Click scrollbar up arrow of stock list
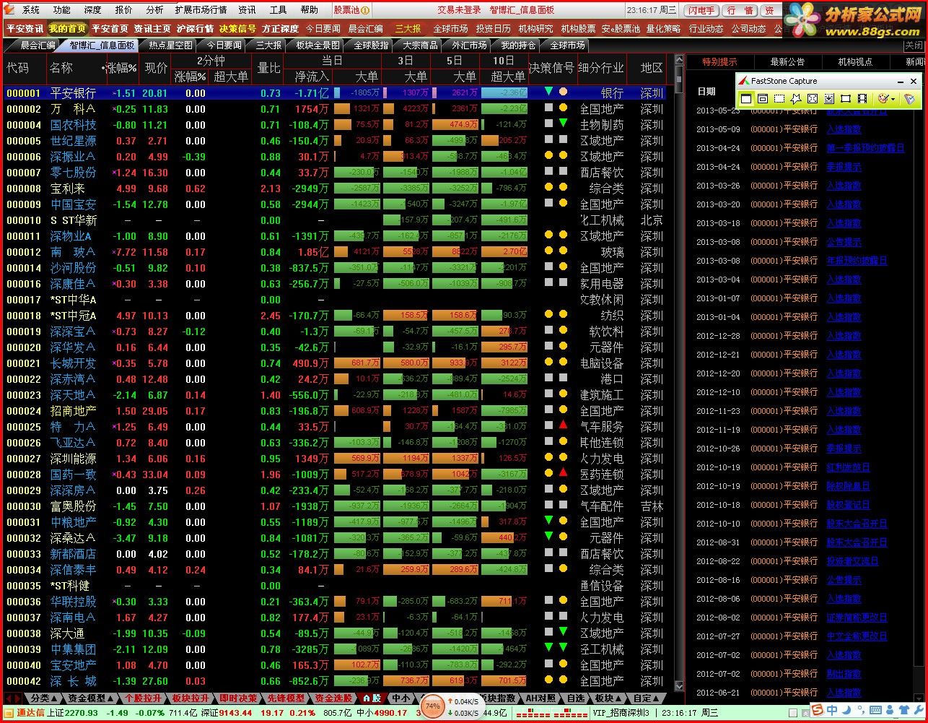The height and width of the screenshot is (723, 928). (x=679, y=60)
